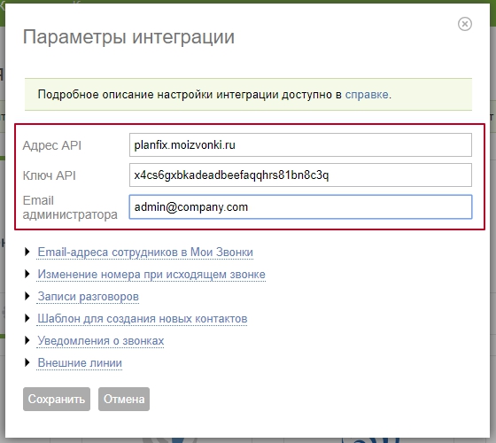Click the Параметры интеграции dialog title
The width and height of the screenshot is (496, 443).
128,37
